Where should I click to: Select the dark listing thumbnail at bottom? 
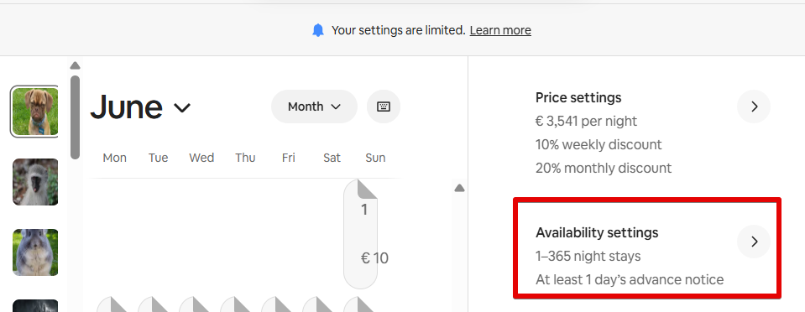[x=35, y=306]
